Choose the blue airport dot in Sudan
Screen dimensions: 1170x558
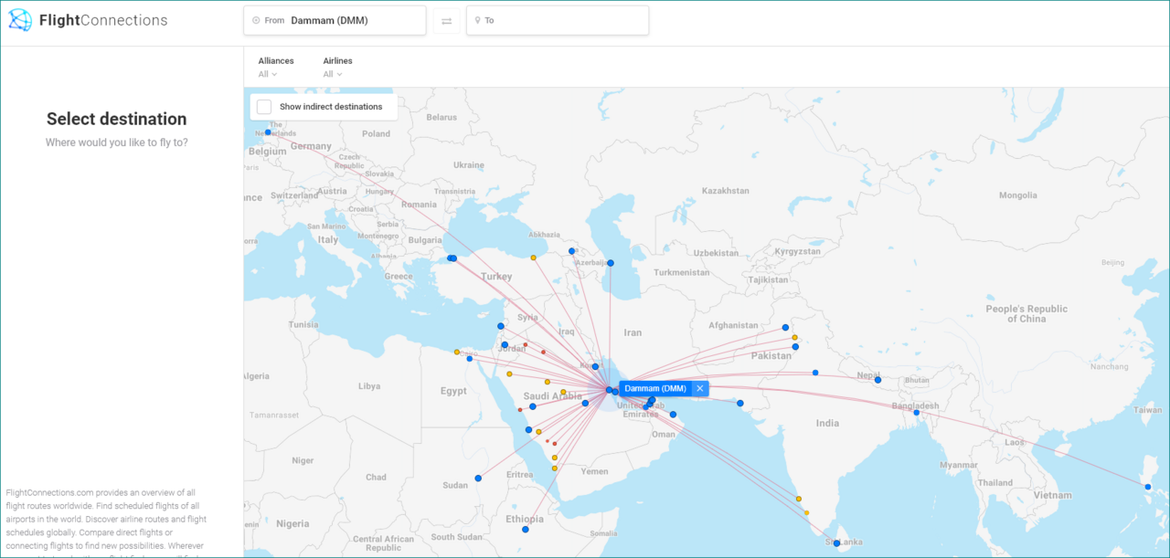click(x=478, y=478)
